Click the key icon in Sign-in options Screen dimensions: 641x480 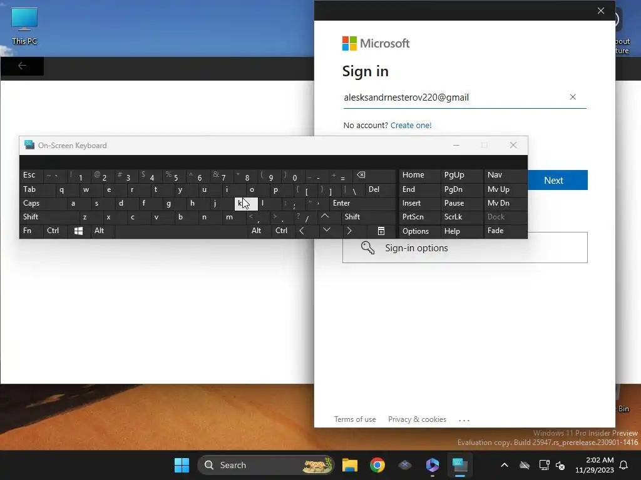coord(367,247)
